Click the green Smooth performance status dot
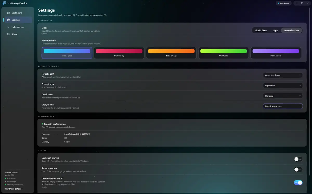 42,124
